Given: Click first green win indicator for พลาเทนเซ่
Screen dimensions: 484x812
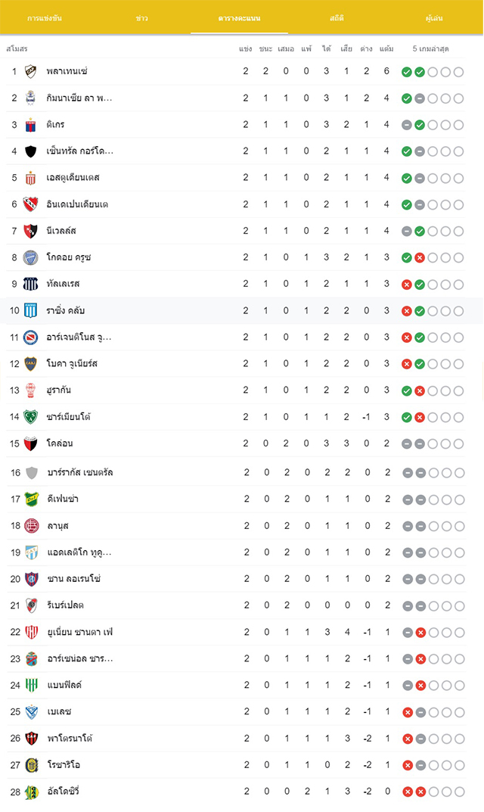Looking at the screenshot, I should (407, 72).
